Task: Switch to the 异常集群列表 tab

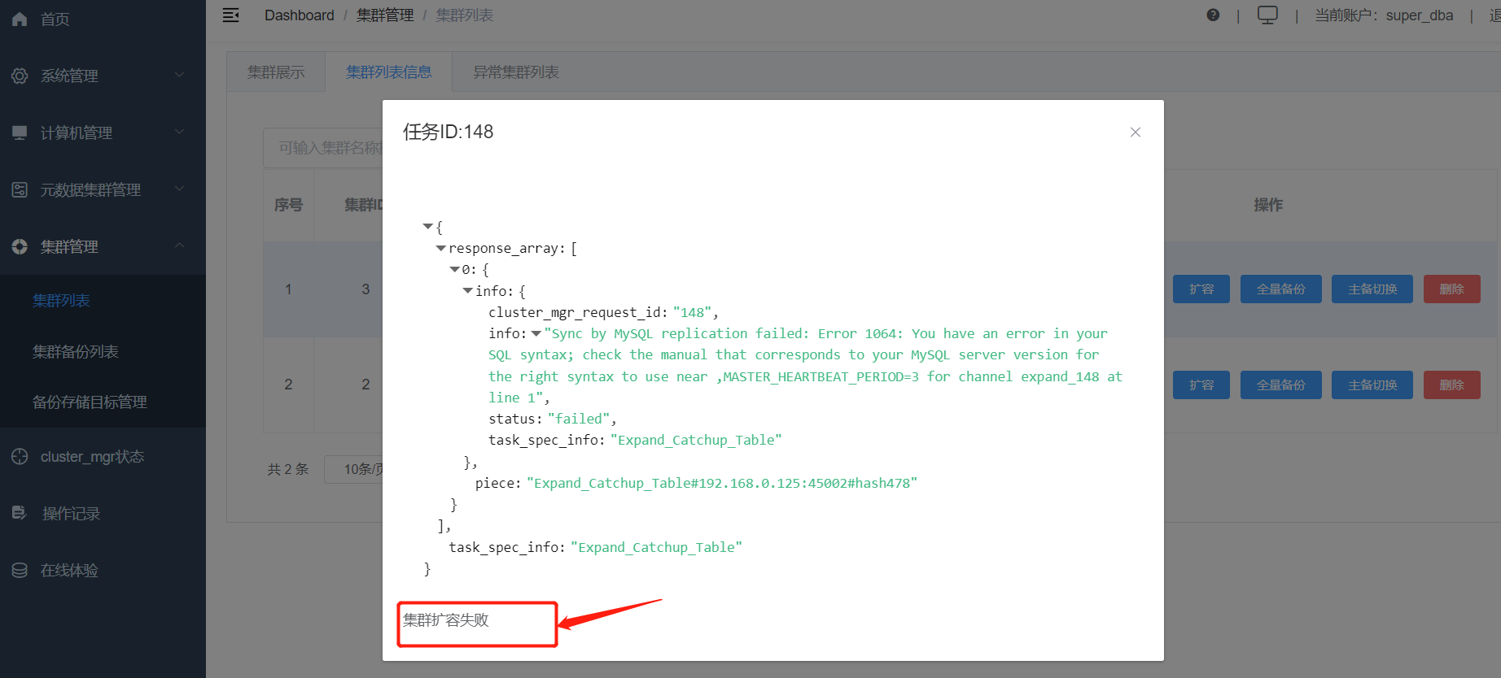Action: [x=516, y=72]
